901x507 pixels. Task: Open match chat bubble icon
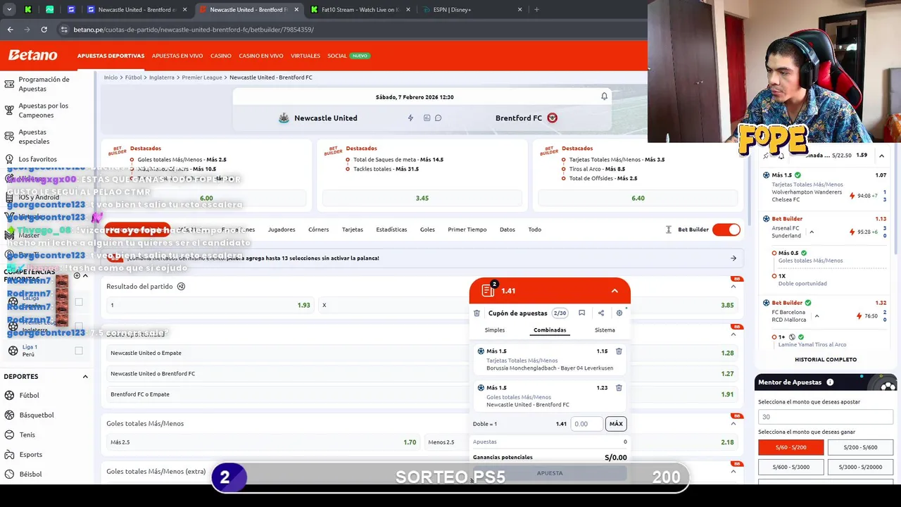438,118
